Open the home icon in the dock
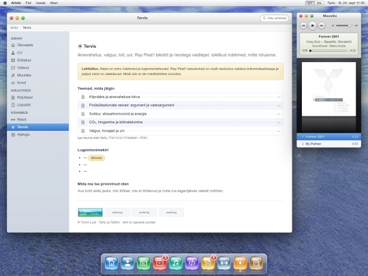This screenshot has height=276, width=368. (111, 263)
